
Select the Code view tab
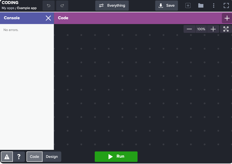(34, 157)
